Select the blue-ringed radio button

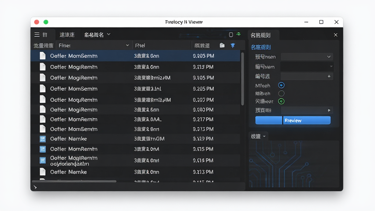coord(281,85)
